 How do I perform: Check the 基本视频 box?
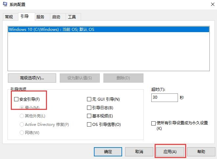[89, 116]
